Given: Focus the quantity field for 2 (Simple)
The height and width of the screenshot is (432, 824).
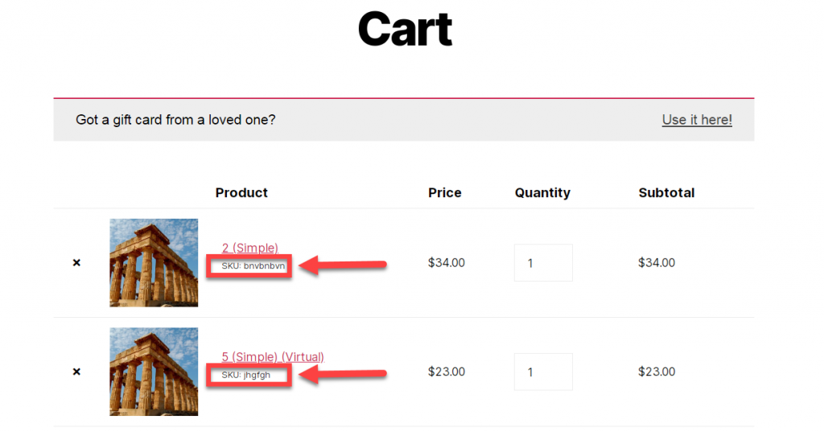Looking at the screenshot, I should click(543, 263).
